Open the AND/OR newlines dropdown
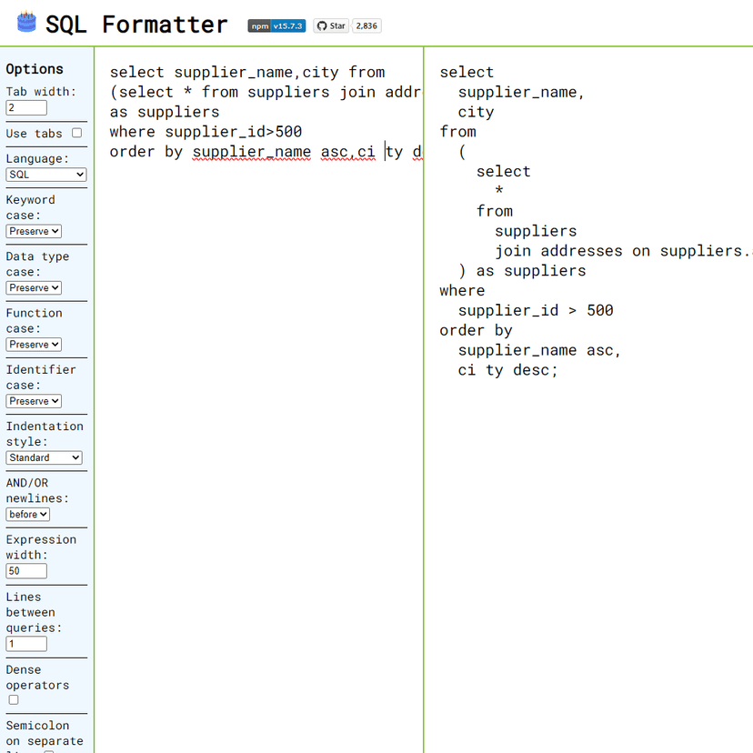The height and width of the screenshot is (753, 753). tap(27, 514)
